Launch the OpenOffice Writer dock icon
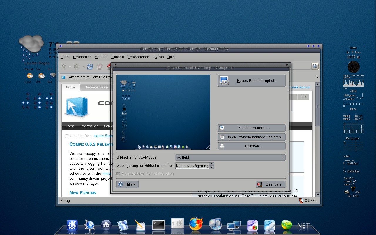The height and width of the screenshot is (235, 376). coord(269,225)
